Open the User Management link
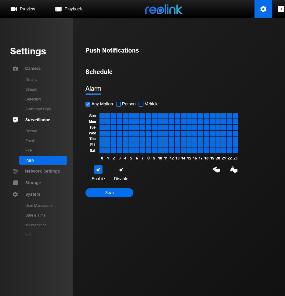 coord(40,205)
